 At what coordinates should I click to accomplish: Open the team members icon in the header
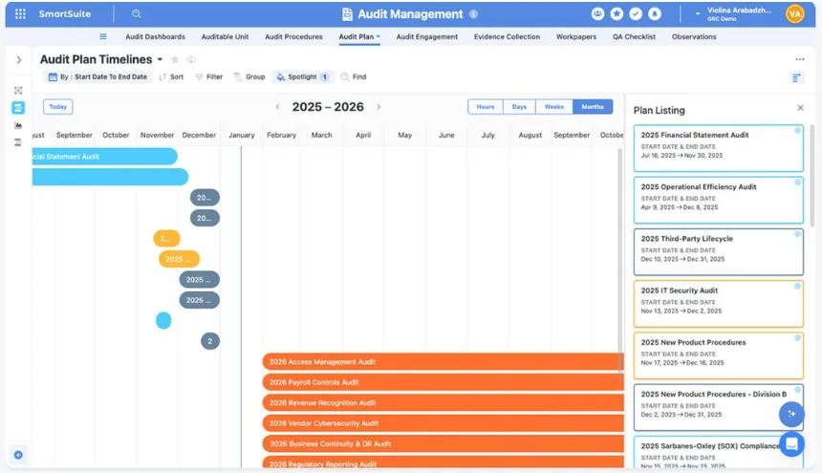[x=597, y=14]
